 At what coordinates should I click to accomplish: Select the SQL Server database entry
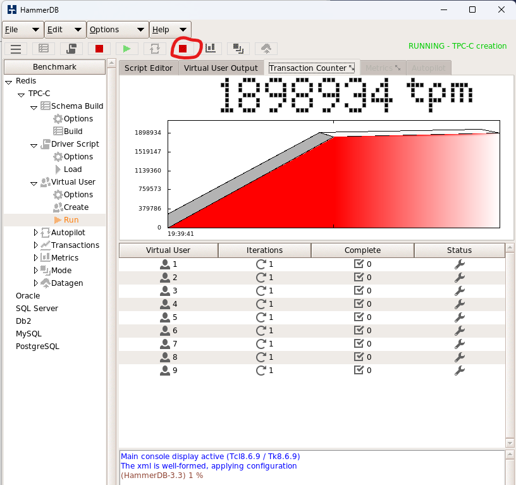(x=37, y=309)
